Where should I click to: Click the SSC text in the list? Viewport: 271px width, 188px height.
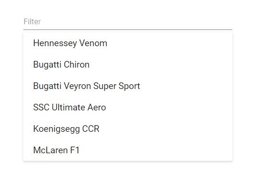[42, 107]
